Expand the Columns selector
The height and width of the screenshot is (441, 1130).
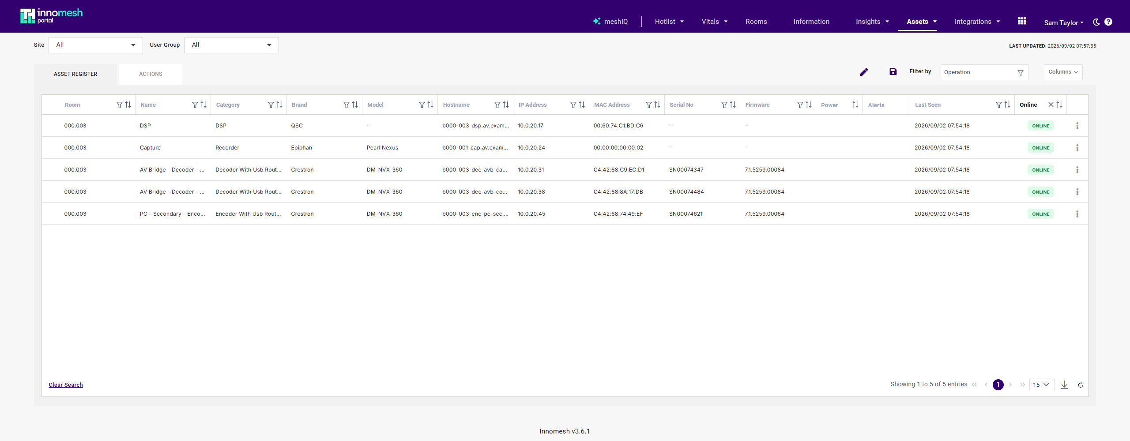click(x=1063, y=72)
